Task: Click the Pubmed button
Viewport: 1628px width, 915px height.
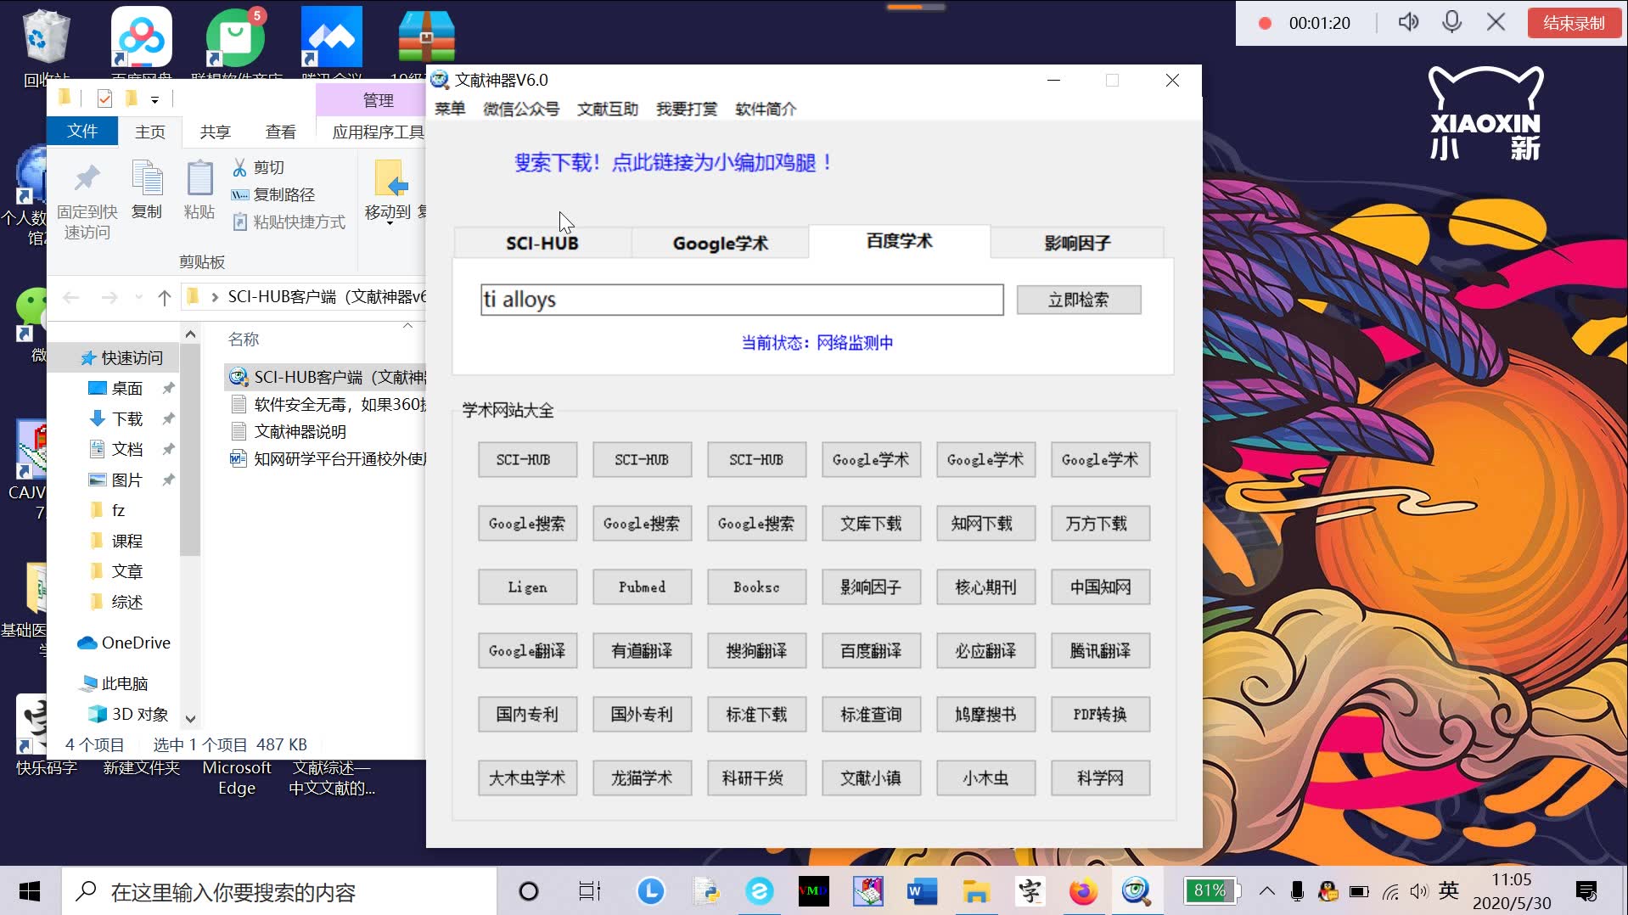Action: (642, 587)
